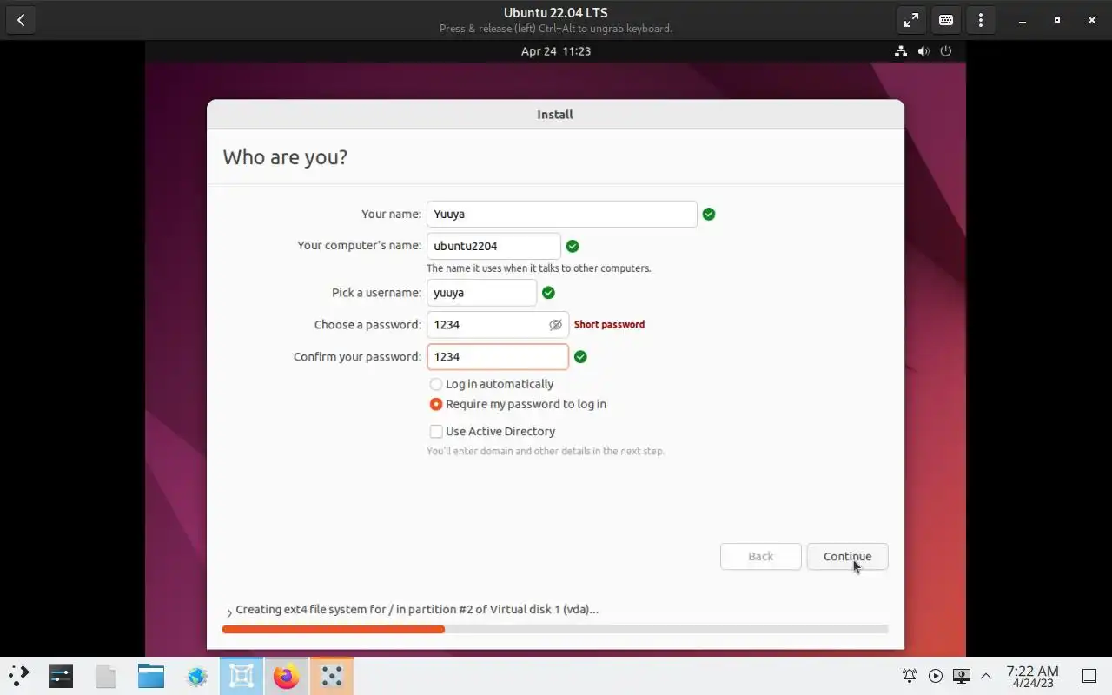Open the keyboard shortcuts icon in header
Image resolution: width=1112 pixels, height=695 pixels.
(x=946, y=20)
